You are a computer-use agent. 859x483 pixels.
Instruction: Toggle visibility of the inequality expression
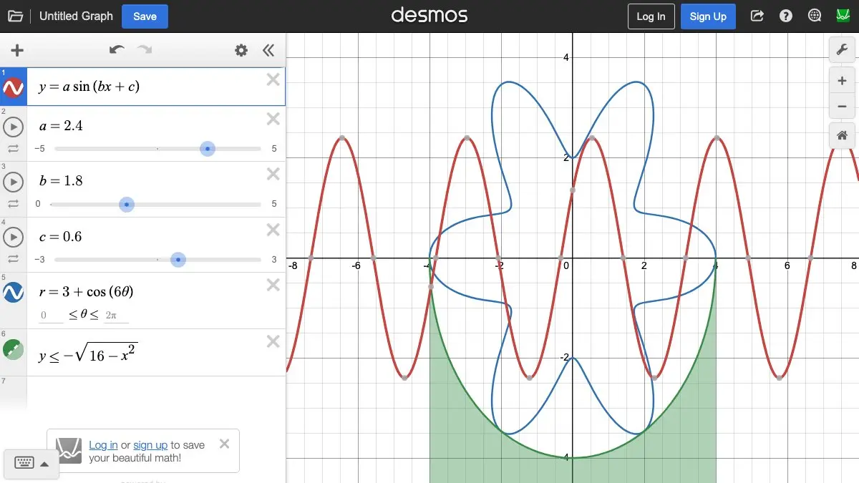click(14, 349)
